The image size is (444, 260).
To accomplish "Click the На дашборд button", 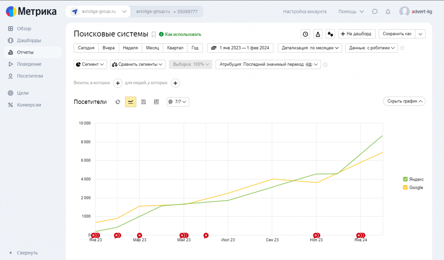I will pos(357,34).
